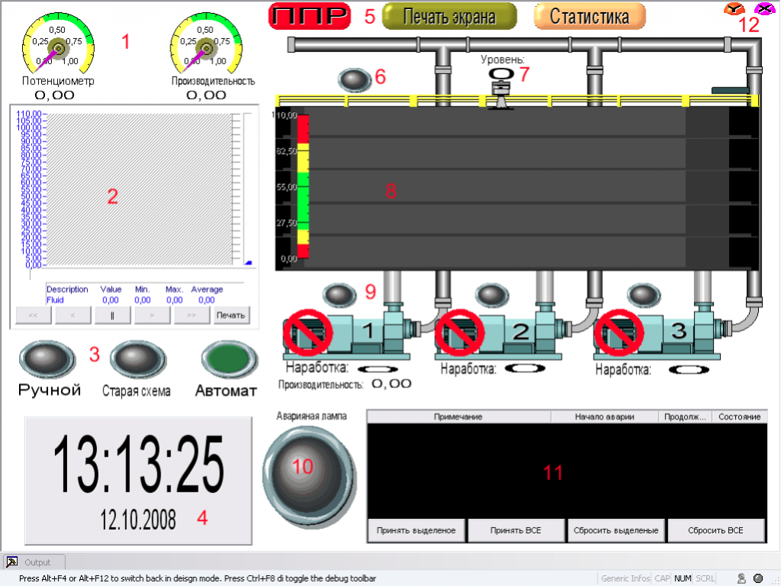Click pump 1 motor icon
Image resolution: width=781 pixels, height=586 pixels.
point(309,333)
